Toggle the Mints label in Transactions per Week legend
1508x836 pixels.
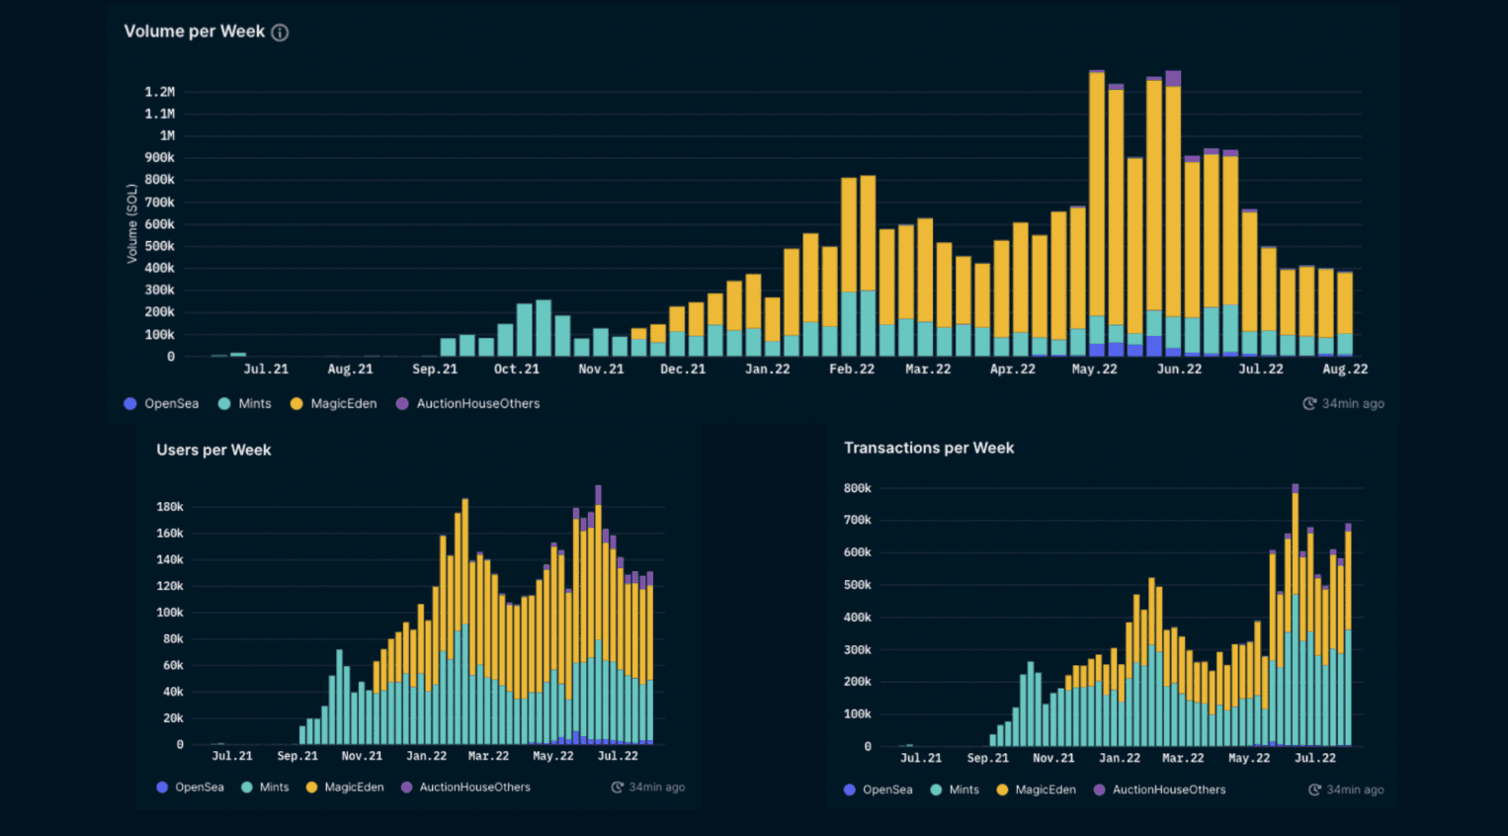[963, 790]
